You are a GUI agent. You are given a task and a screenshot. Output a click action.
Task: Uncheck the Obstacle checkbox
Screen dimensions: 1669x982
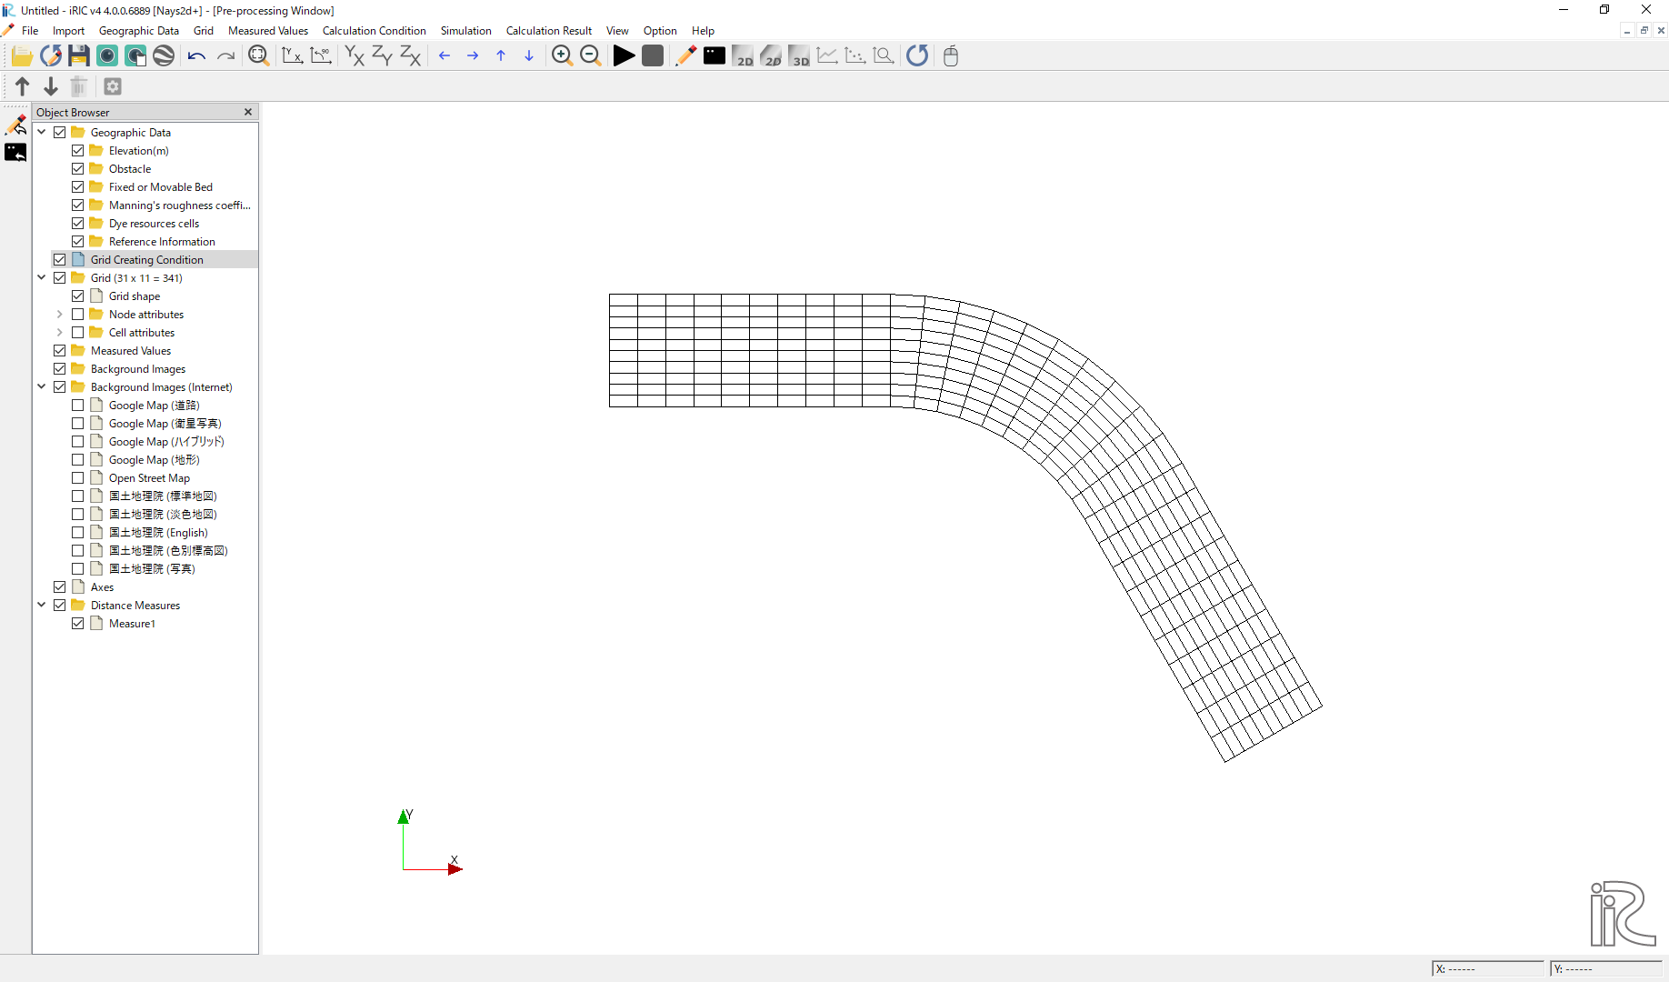point(78,169)
